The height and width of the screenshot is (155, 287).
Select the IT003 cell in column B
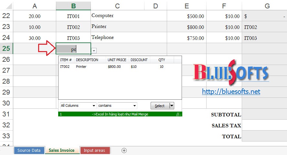73,38
